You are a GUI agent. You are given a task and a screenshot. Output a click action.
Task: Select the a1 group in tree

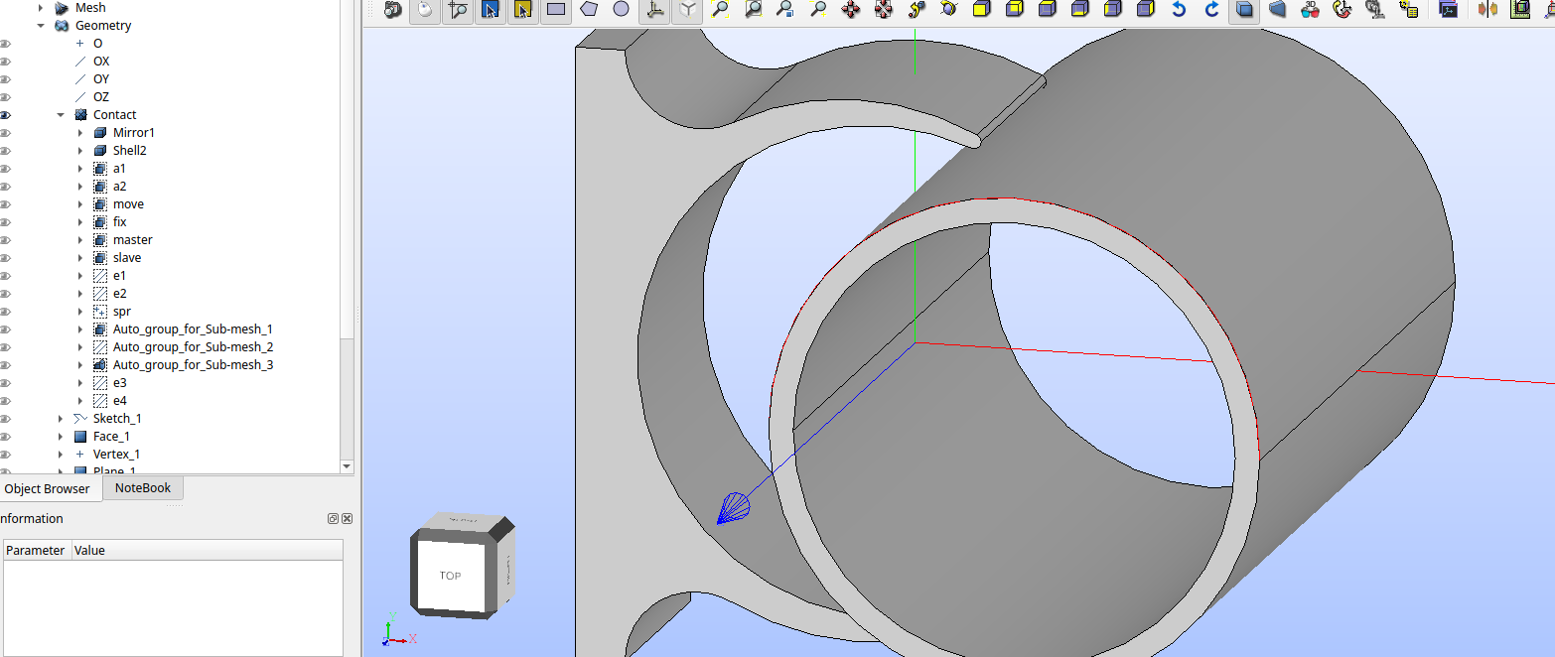119,169
